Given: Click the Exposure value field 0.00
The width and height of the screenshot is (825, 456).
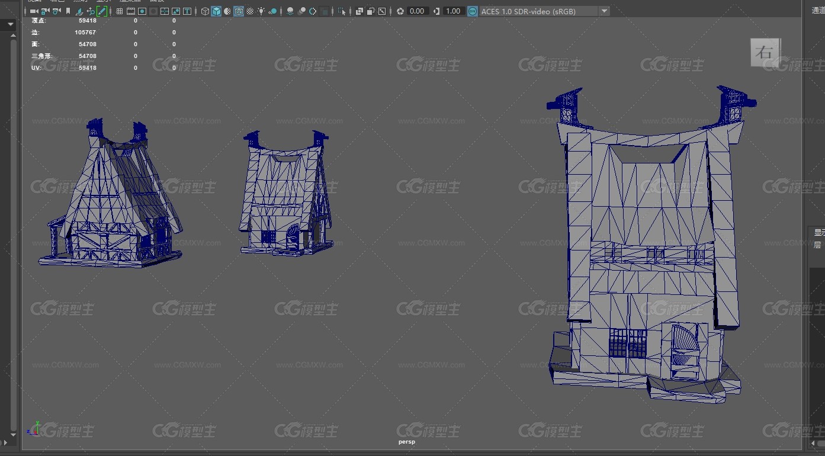Looking at the screenshot, I should [417, 11].
